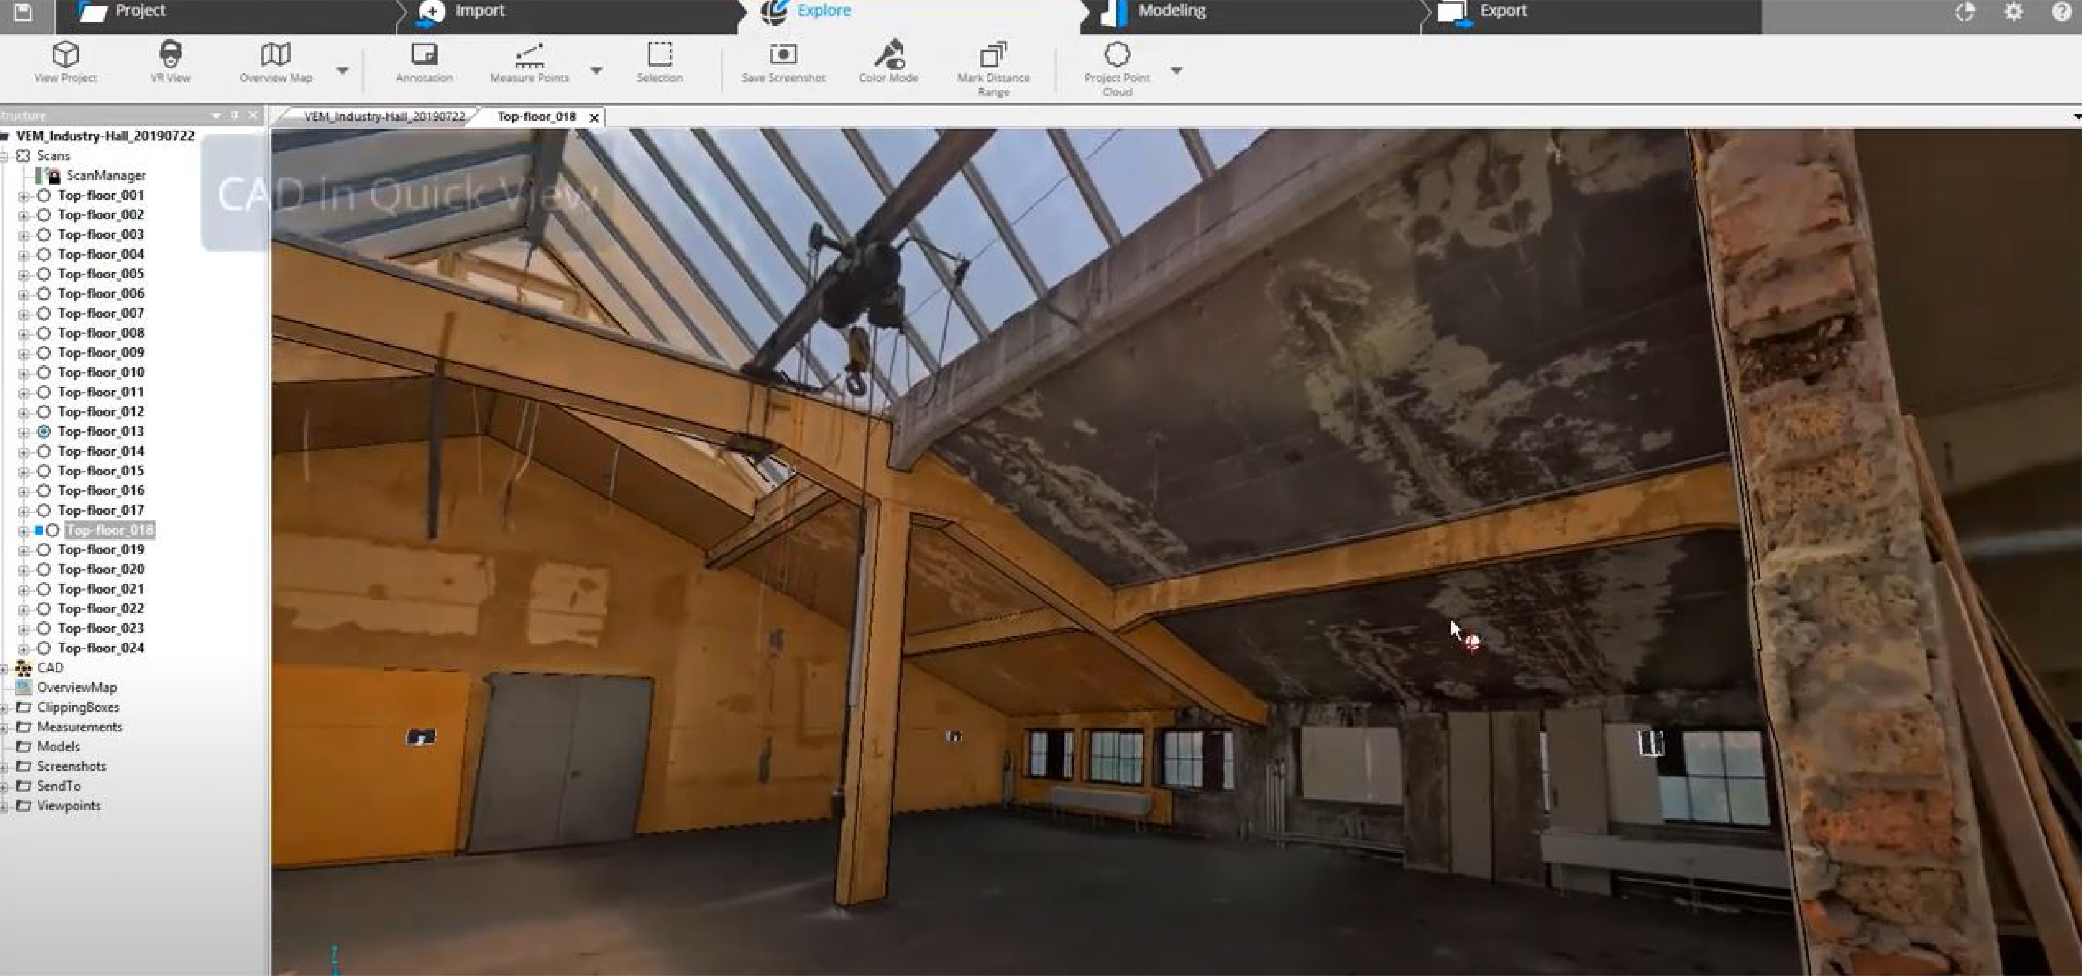Open help question mark icon
Image resolution: width=2082 pixels, height=976 pixels.
click(x=2061, y=11)
